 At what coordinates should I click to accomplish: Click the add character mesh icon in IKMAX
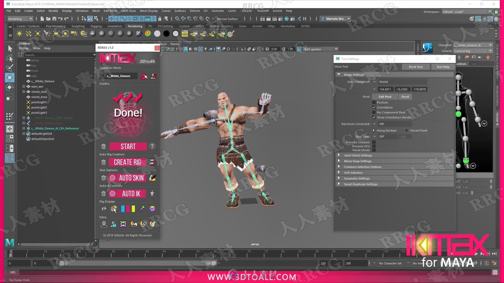[144, 76]
